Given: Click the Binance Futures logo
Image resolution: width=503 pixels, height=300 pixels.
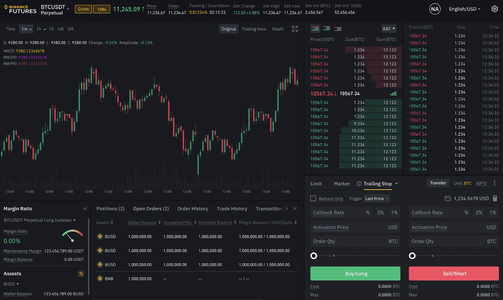Looking at the screenshot, I should tap(20, 9).
